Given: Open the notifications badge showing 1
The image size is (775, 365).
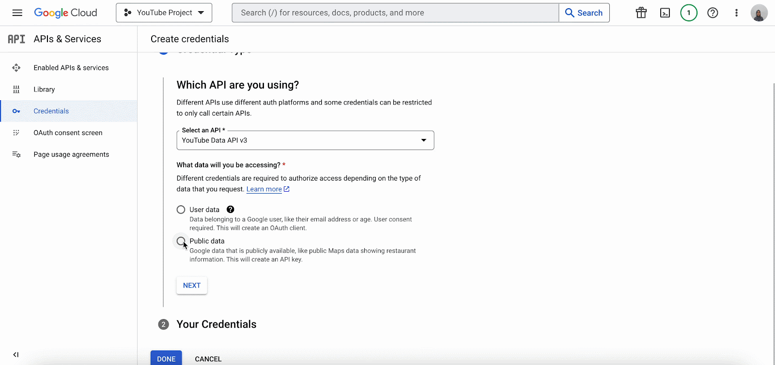Looking at the screenshot, I should tap(689, 13).
